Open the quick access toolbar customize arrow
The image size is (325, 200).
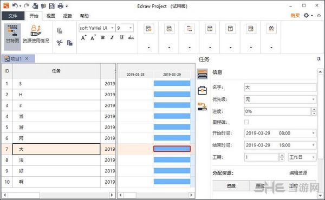[67, 6]
